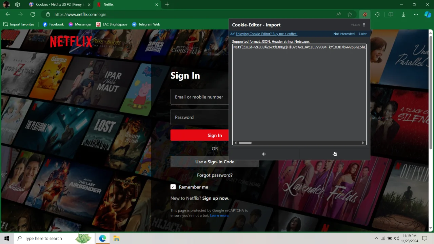This screenshot has height=244, width=434.
Task: Go back using the Cookie-Editor arrow icon
Action: tap(264, 154)
